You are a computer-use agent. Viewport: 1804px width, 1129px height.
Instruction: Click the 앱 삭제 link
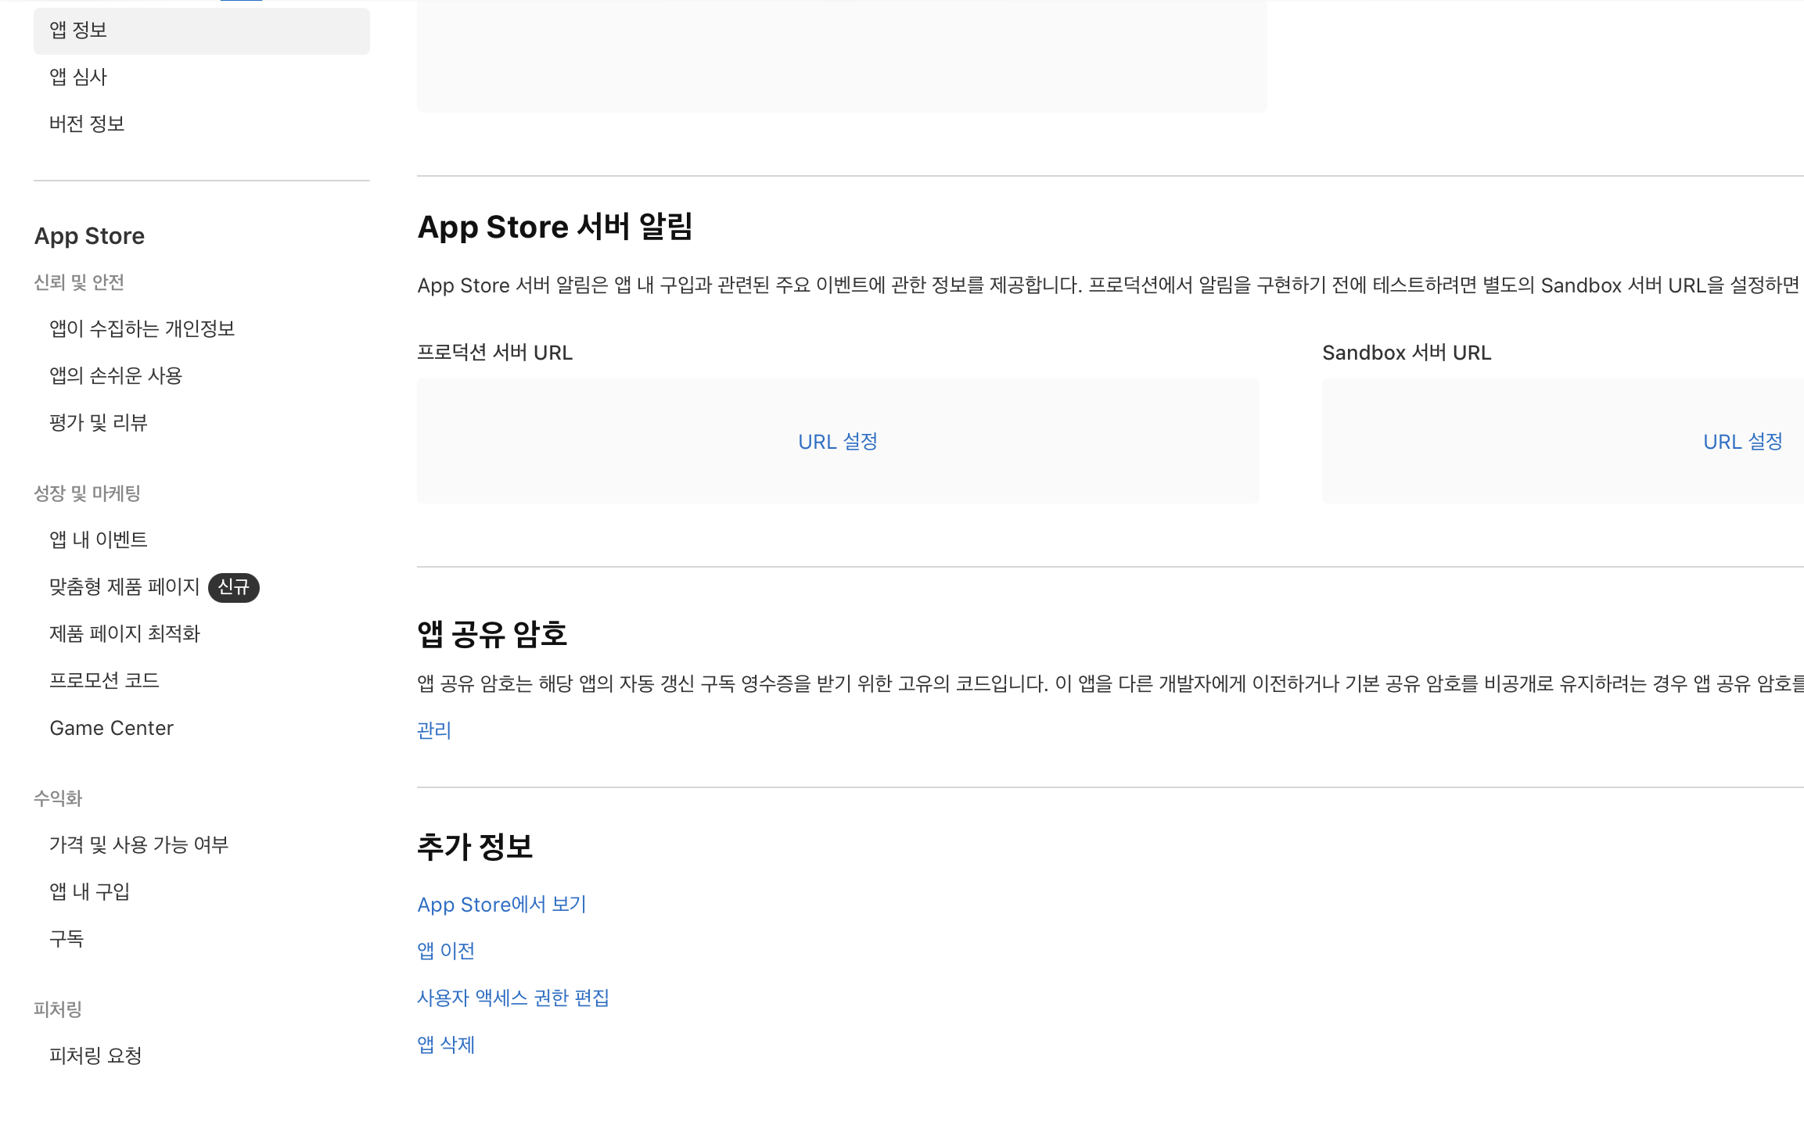click(x=446, y=1045)
